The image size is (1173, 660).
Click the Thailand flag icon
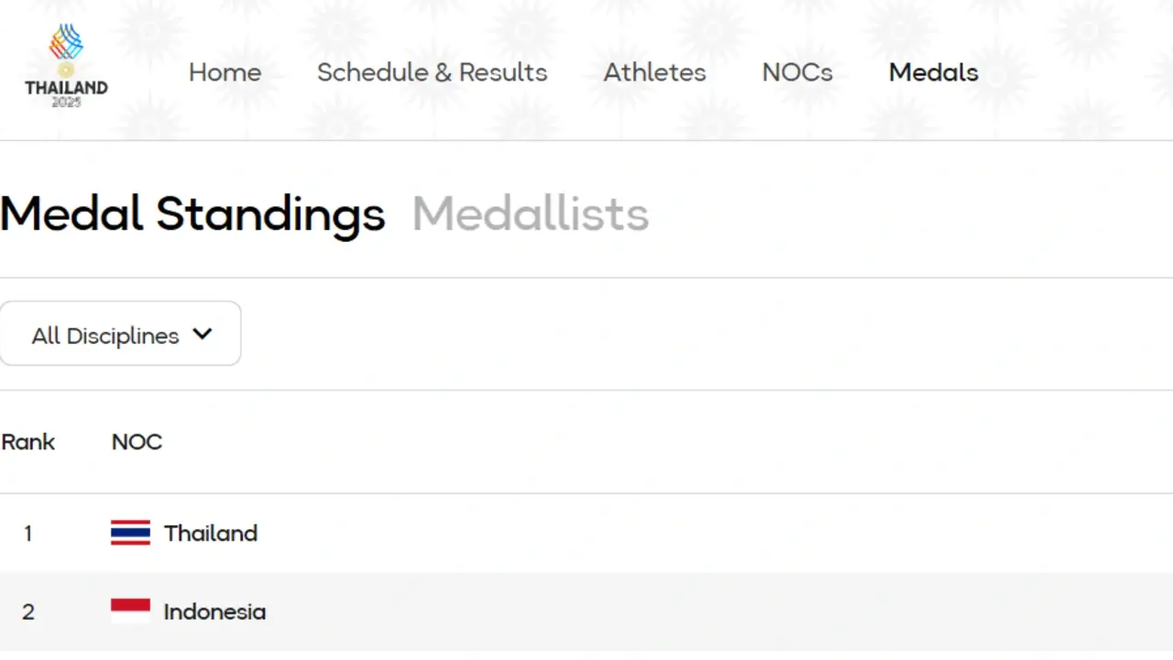pos(130,532)
